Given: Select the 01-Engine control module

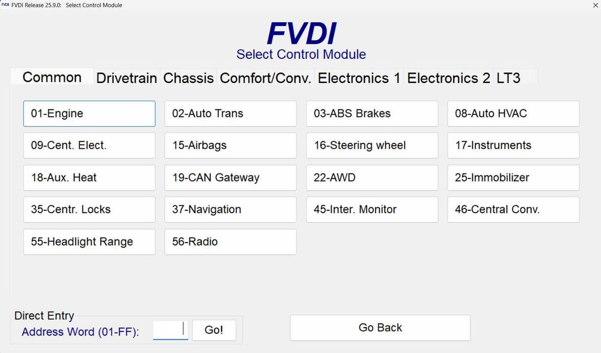Looking at the screenshot, I should click(x=89, y=113).
